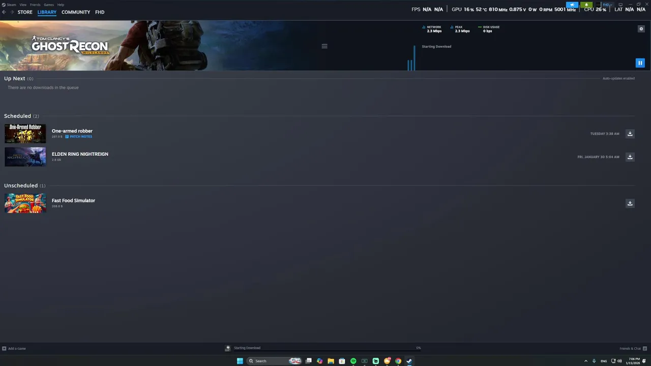Open Microsoft Store from the taskbar
Viewport: 651px width, 366px height.
342,361
